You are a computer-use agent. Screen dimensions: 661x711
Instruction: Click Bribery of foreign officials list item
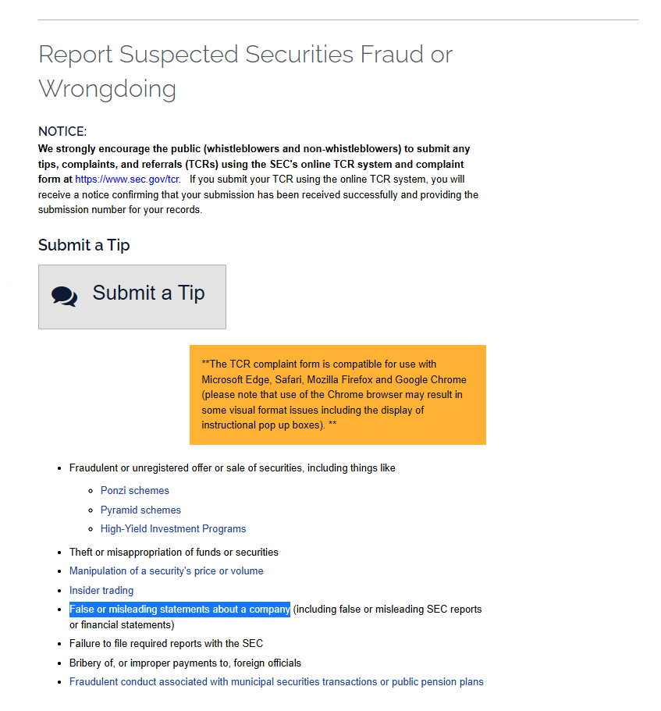click(x=185, y=663)
